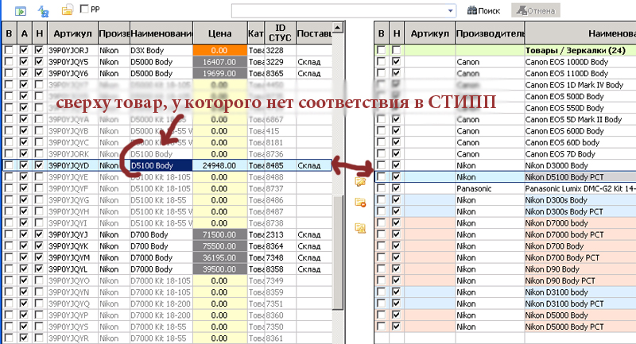Click left table scrollbar up arrow
This screenshot has height=344, width=636.
(x=337, y=28)
